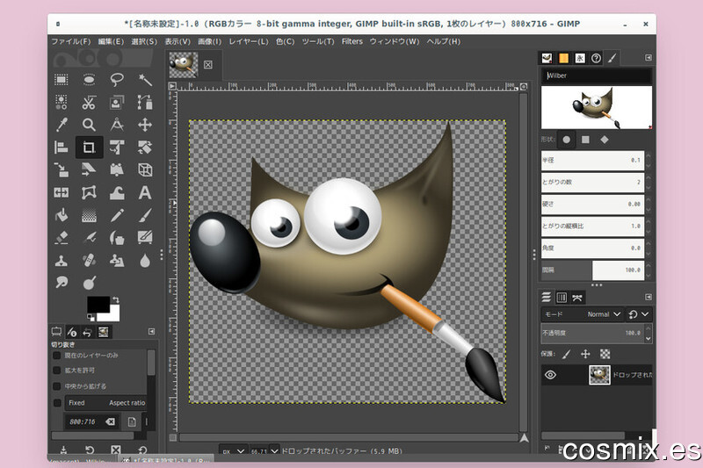Select the Heal bandage tool

click(89, 260)
